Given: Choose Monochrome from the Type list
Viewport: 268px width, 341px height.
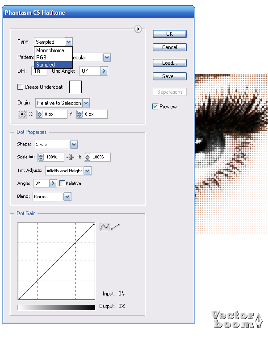Looking at the screenshot, I should coord(53,50).
